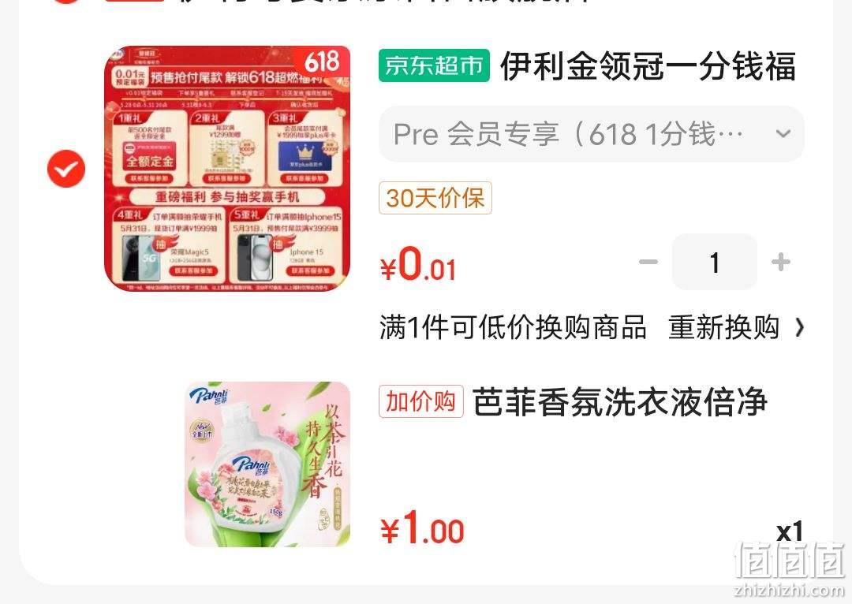
Task: Open the Pre 会员专享 spec dropdown
Action: (x=591, y=133)
